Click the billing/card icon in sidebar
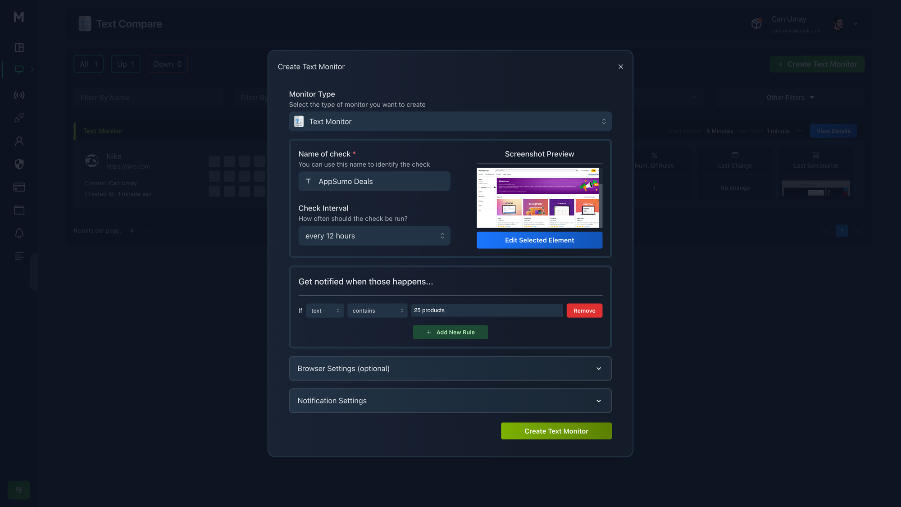The image size is (901, 507). tap(18, 187)
